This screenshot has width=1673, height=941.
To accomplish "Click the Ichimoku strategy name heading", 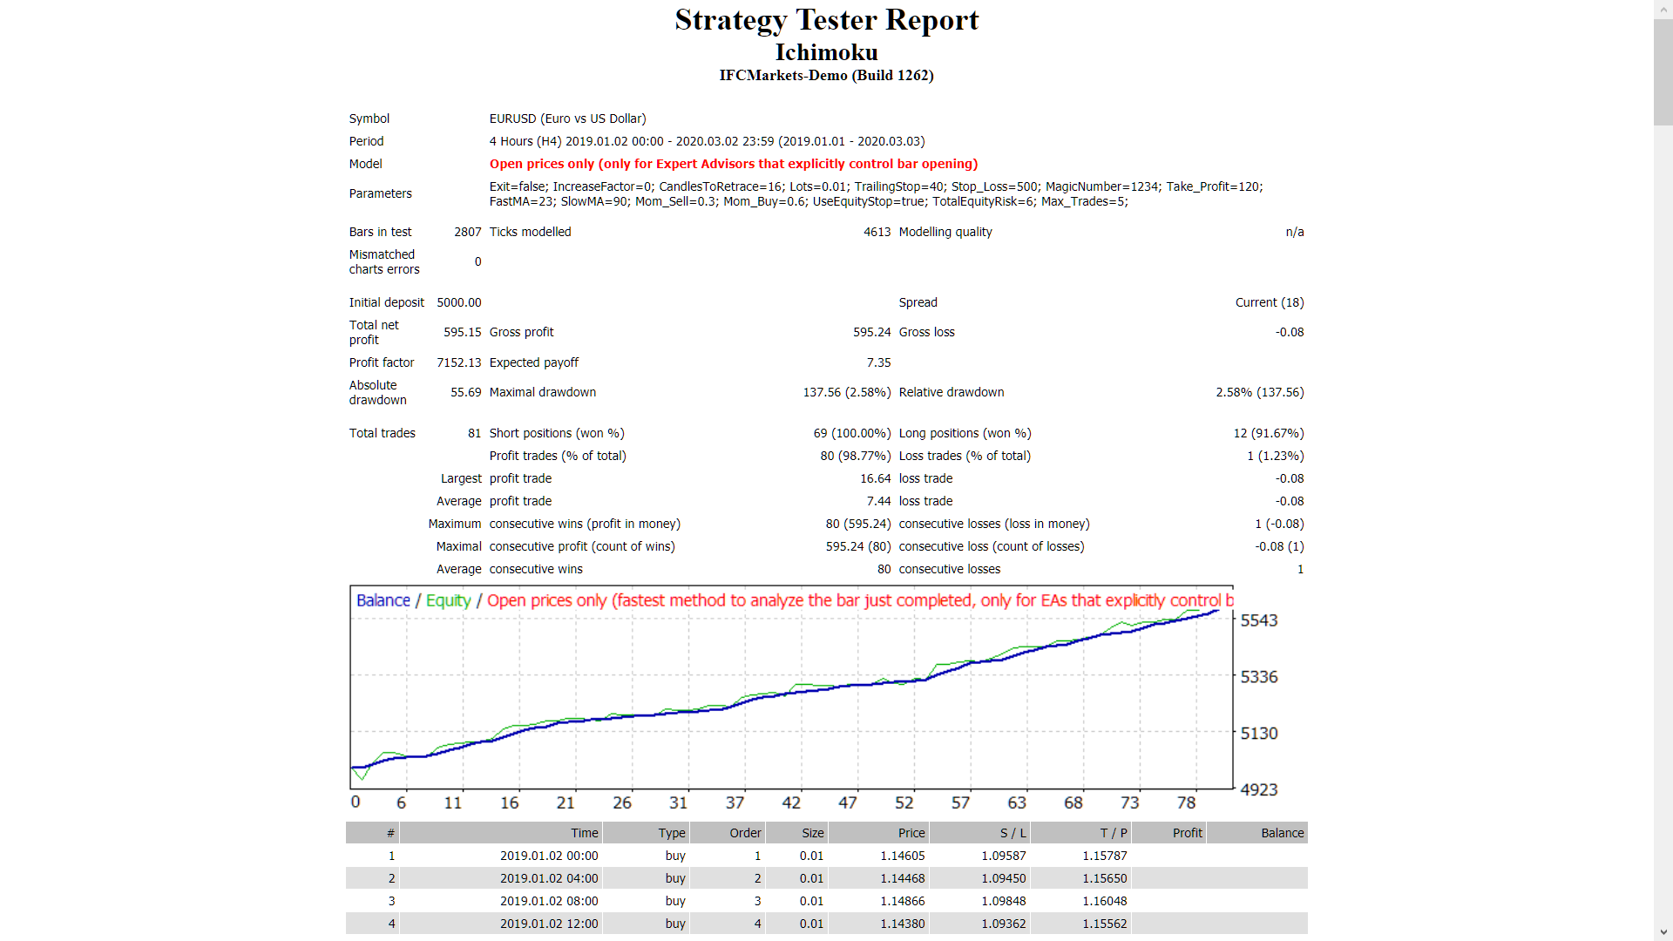I will [826, 52].
